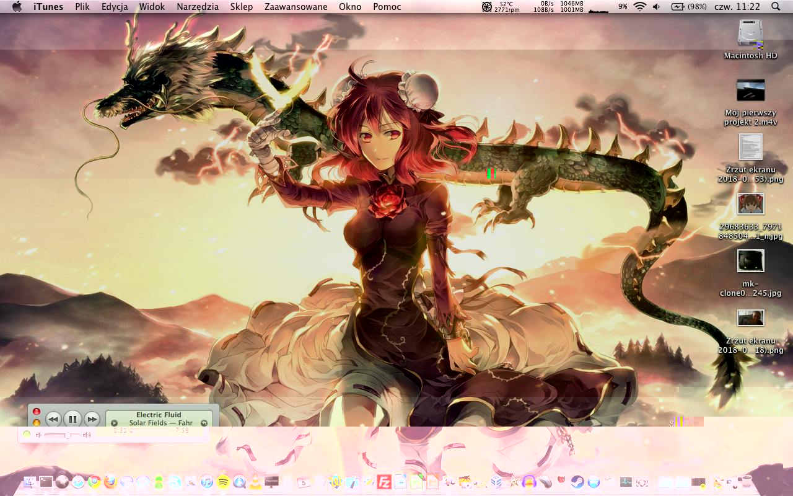Image resolution: width=793 pixels, height=496 pixels.
Task: Pause the song in the iTunes mini player
Action: (x=72, y=419)
